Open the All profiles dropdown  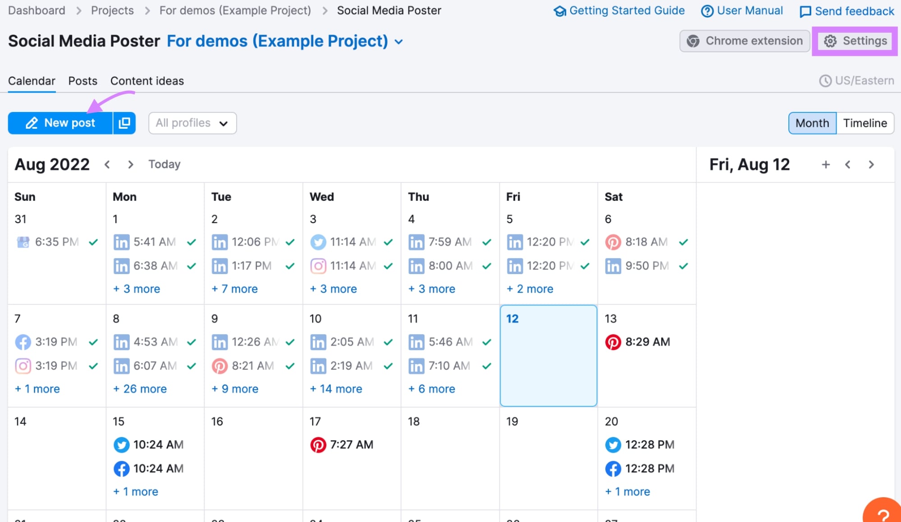coord(192,123)
